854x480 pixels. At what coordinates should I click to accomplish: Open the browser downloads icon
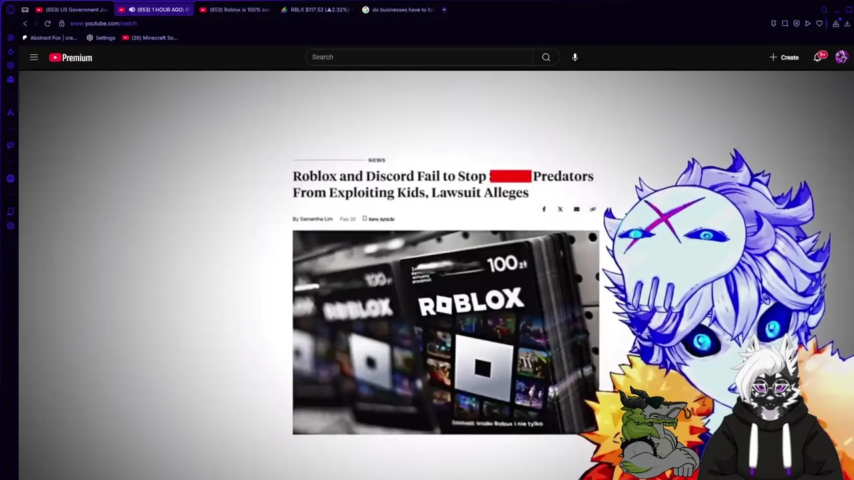[847, 23]
